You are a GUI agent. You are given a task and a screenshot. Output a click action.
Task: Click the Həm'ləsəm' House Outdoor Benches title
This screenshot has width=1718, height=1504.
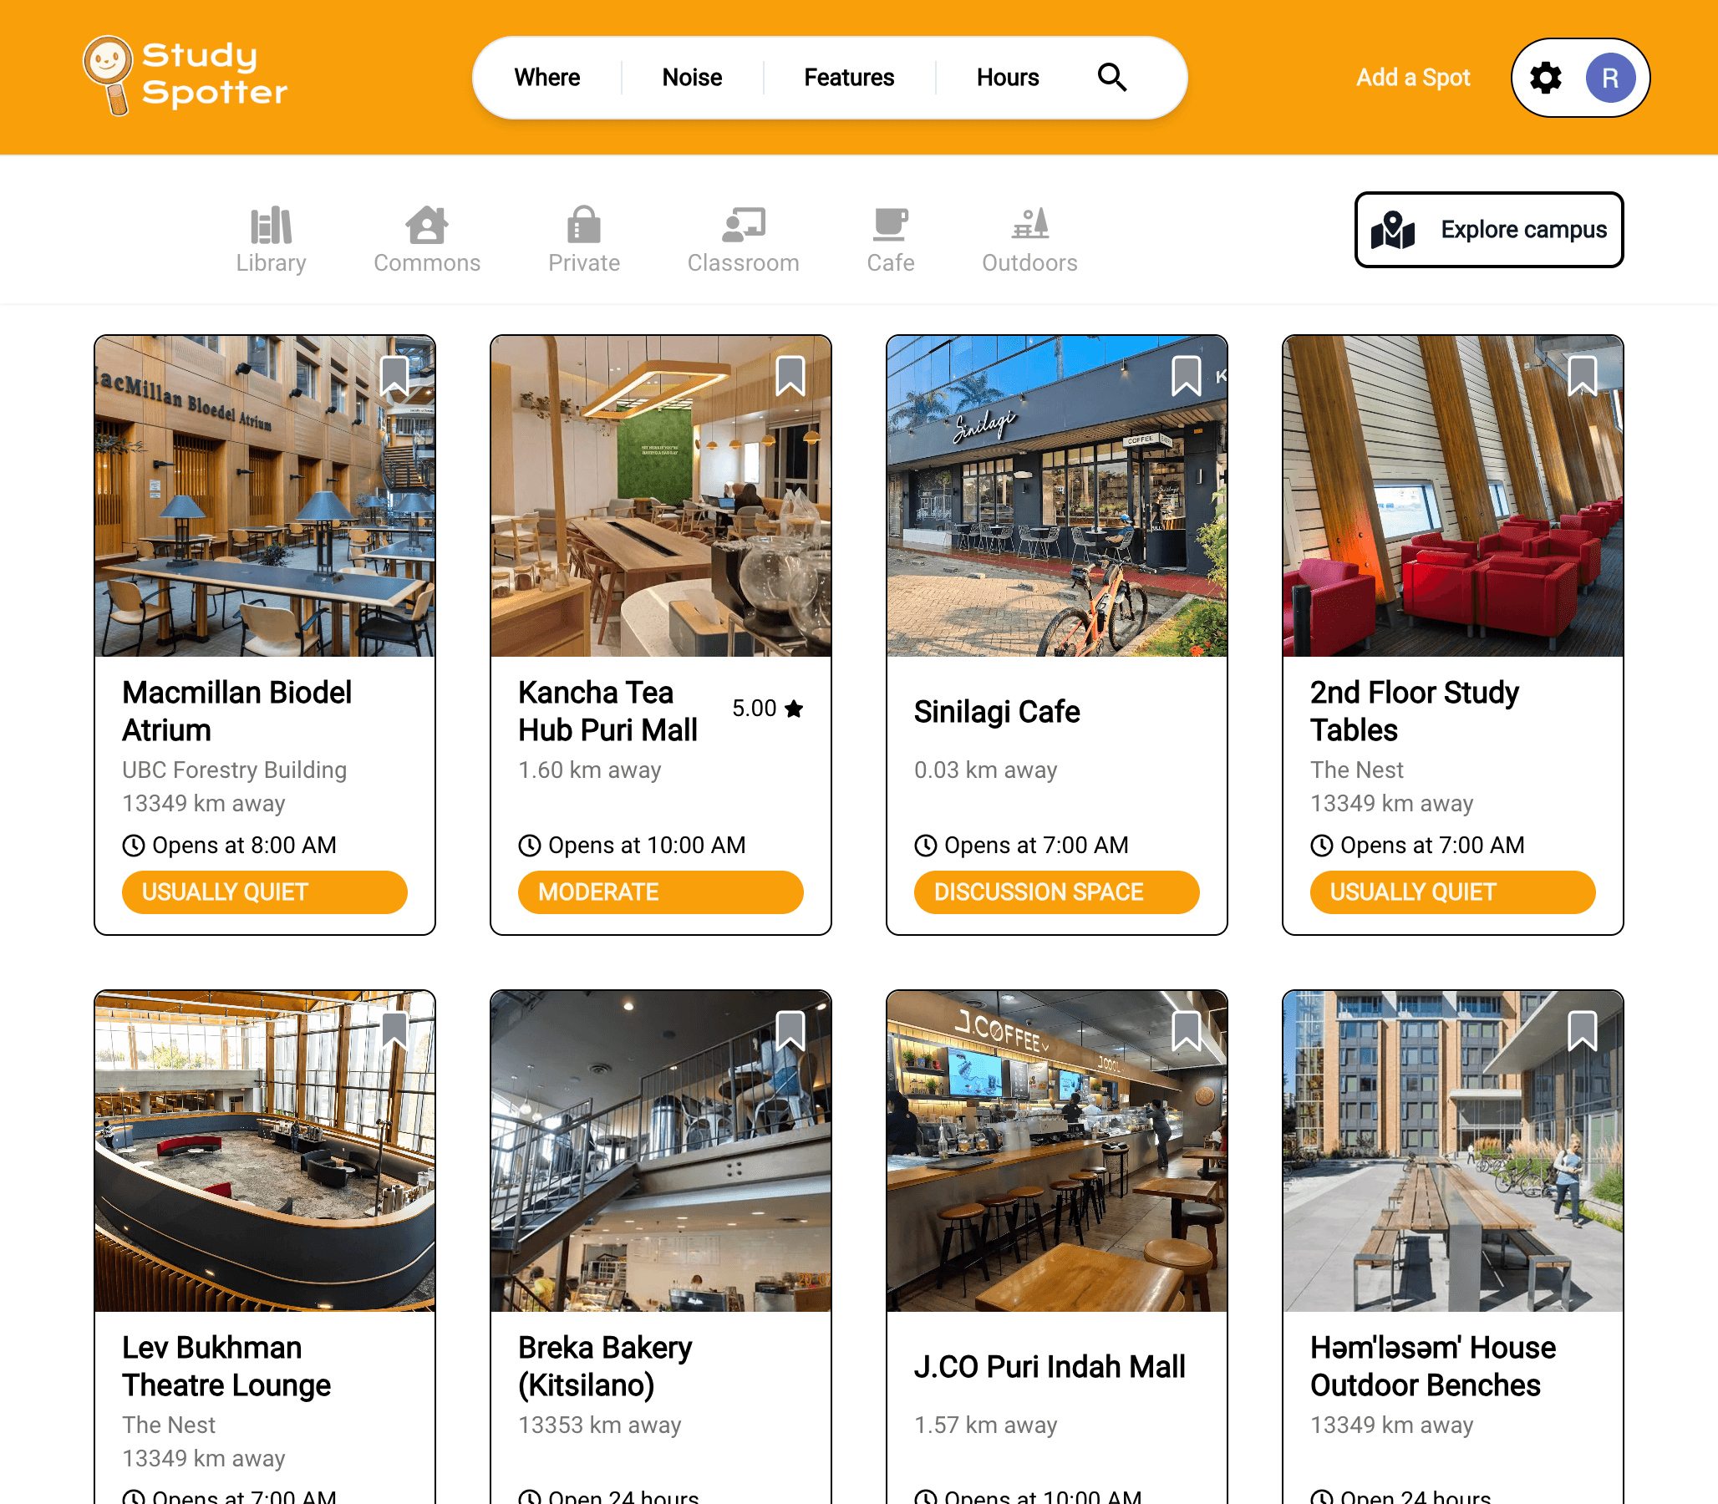1434,1366
